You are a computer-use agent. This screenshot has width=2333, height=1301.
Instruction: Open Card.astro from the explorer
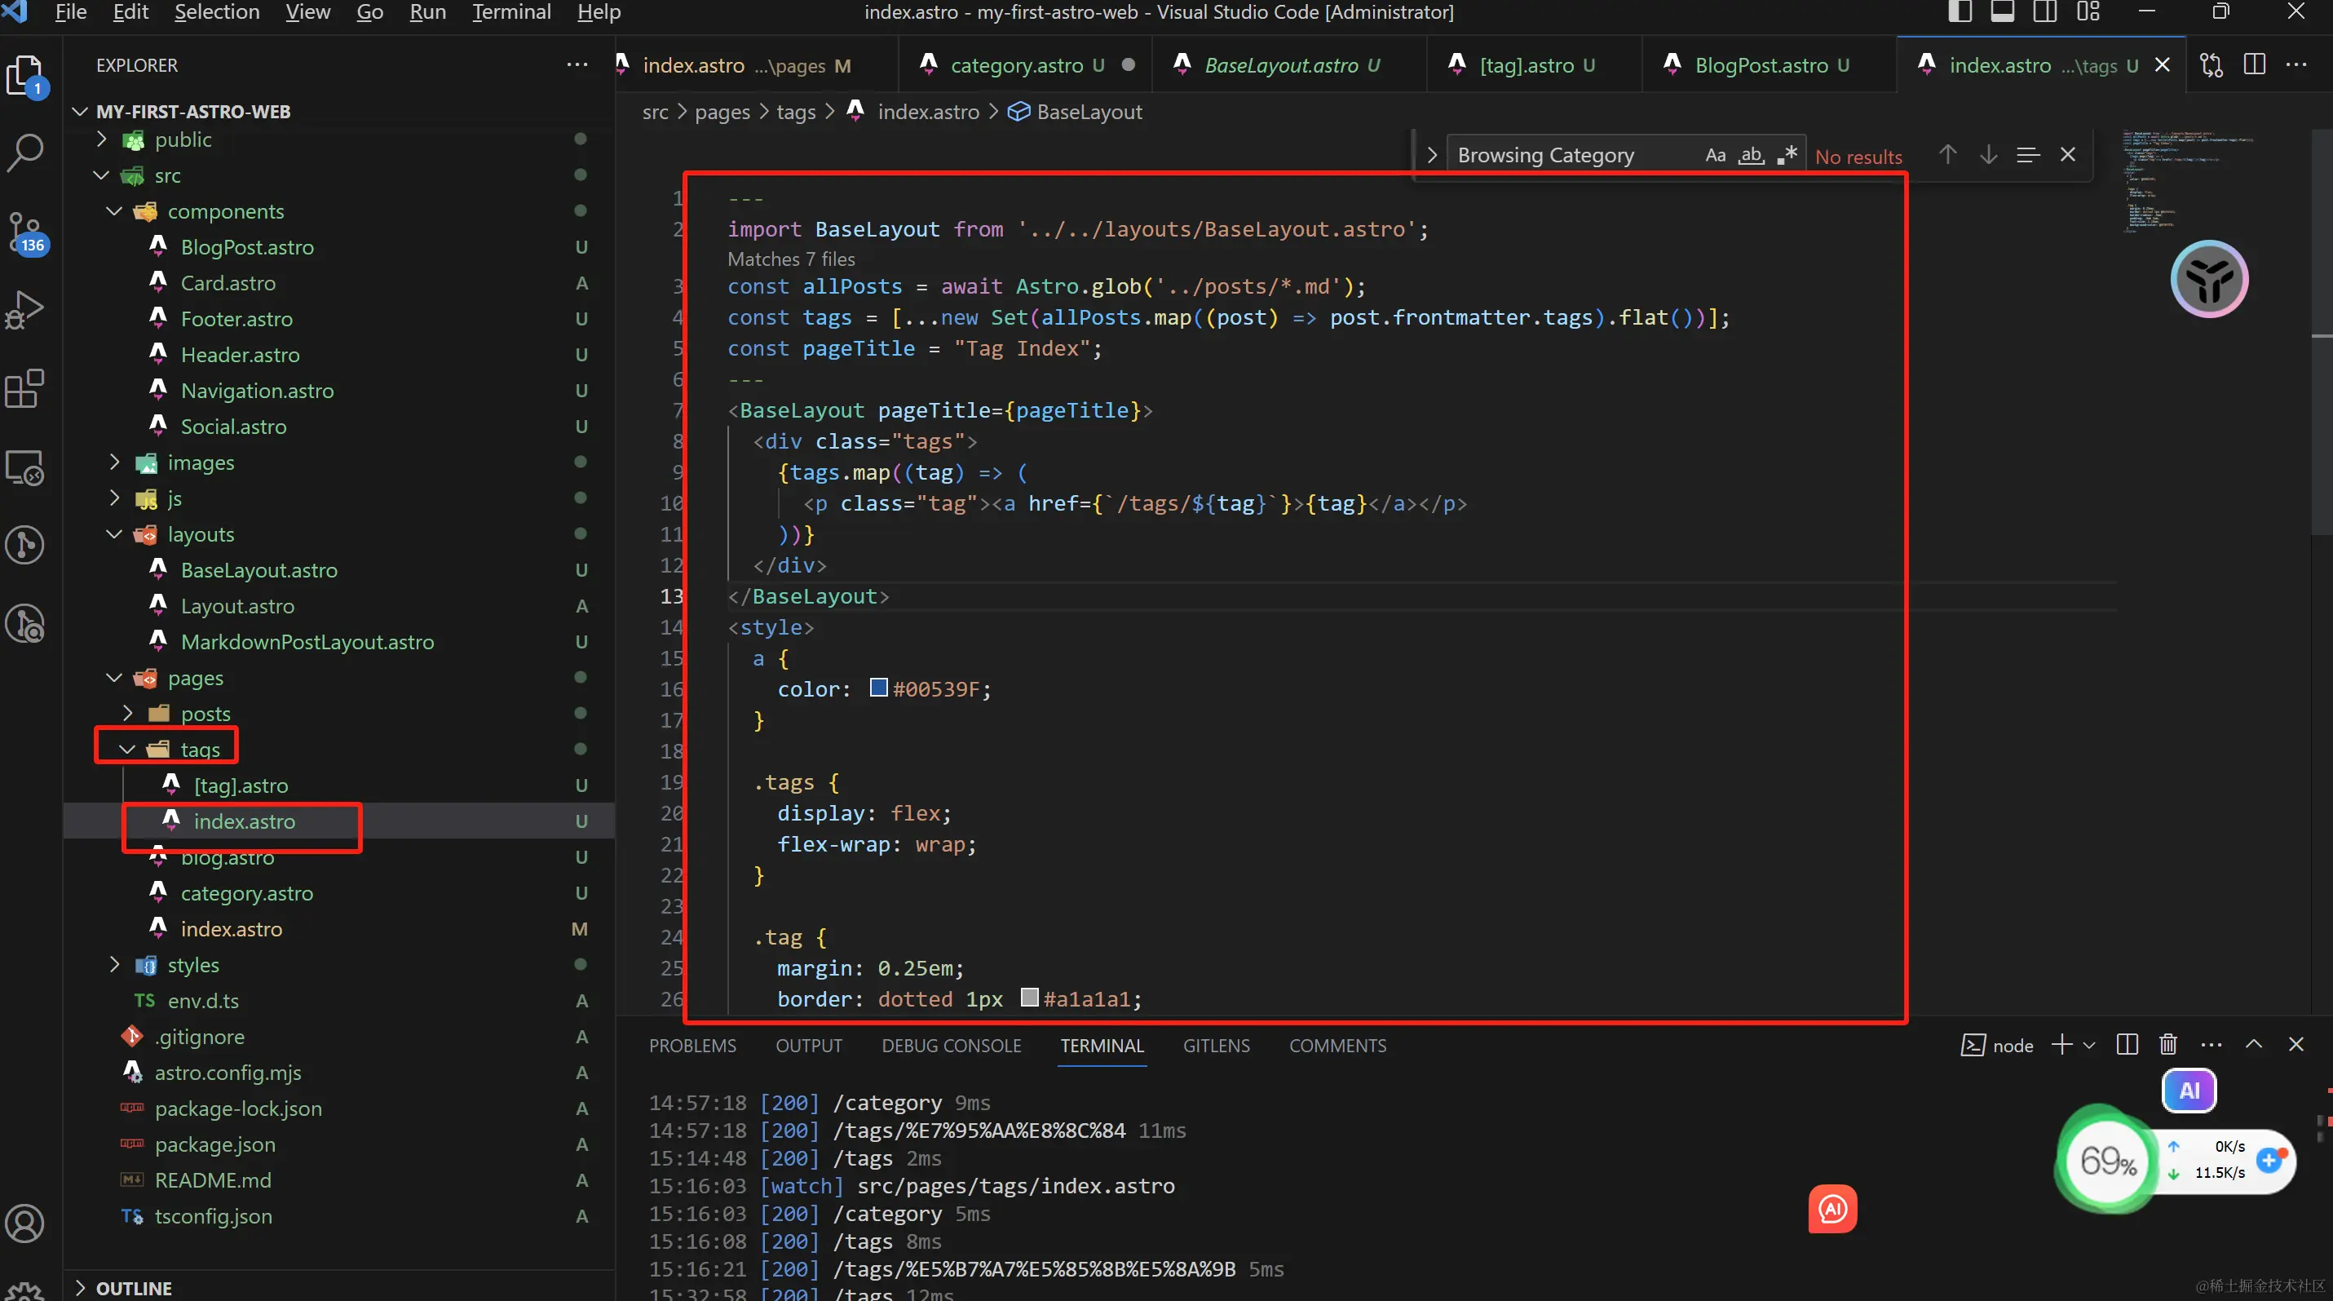click(228, 283)
